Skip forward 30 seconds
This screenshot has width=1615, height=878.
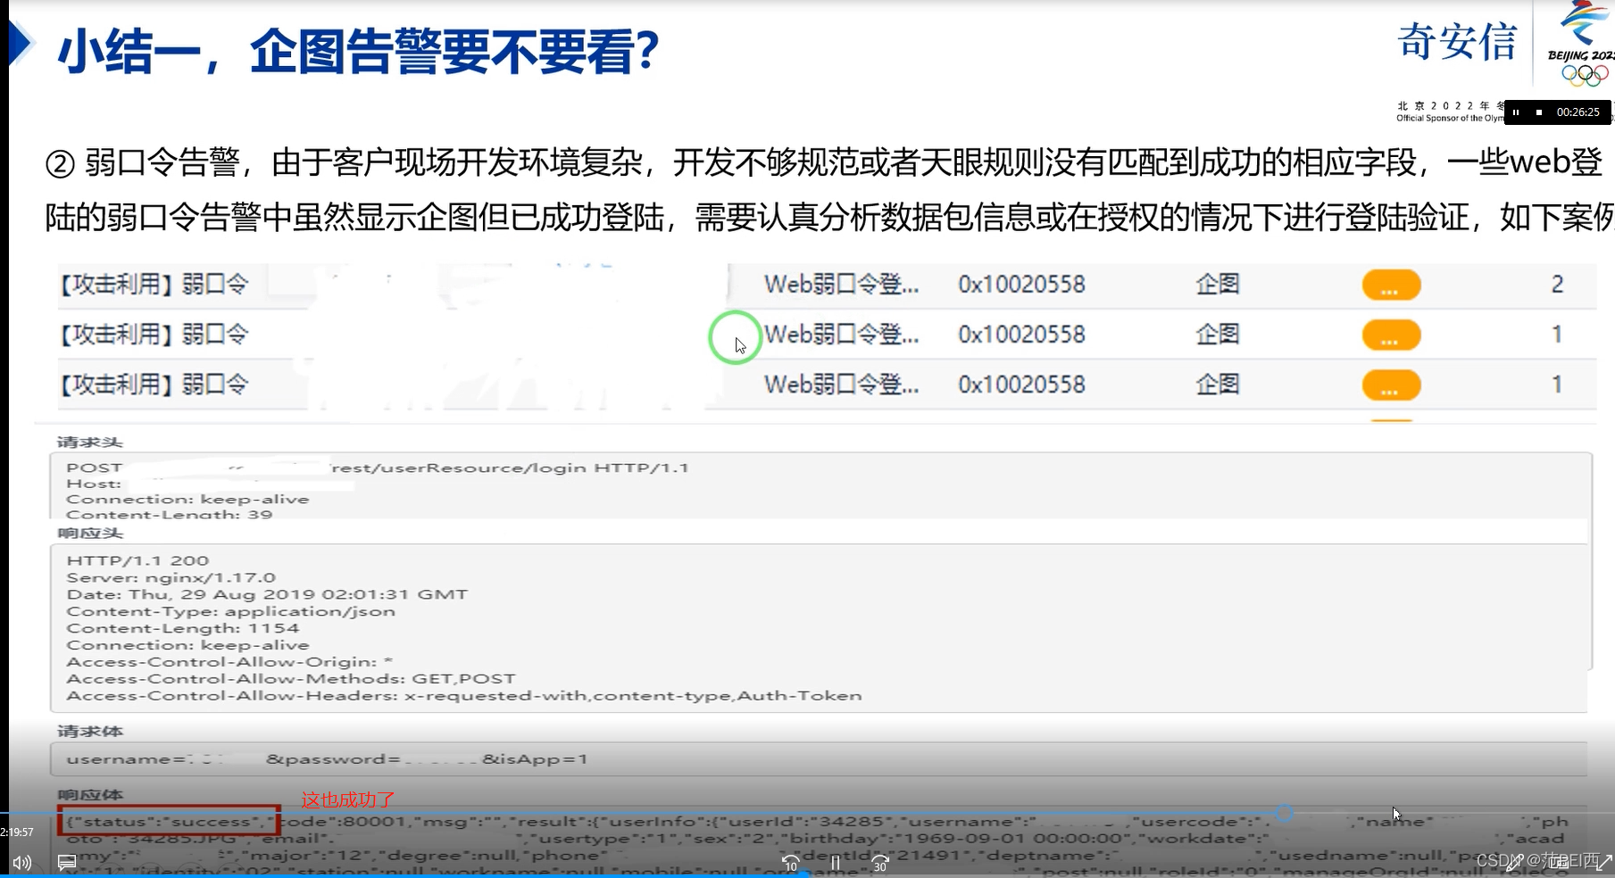[x=880, y=863]
